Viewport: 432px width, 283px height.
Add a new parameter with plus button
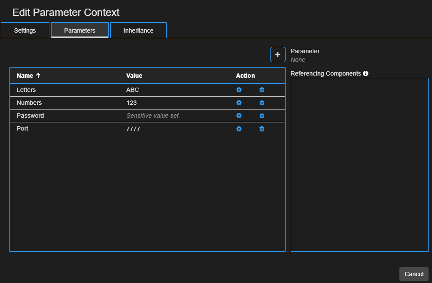[277, 55]
